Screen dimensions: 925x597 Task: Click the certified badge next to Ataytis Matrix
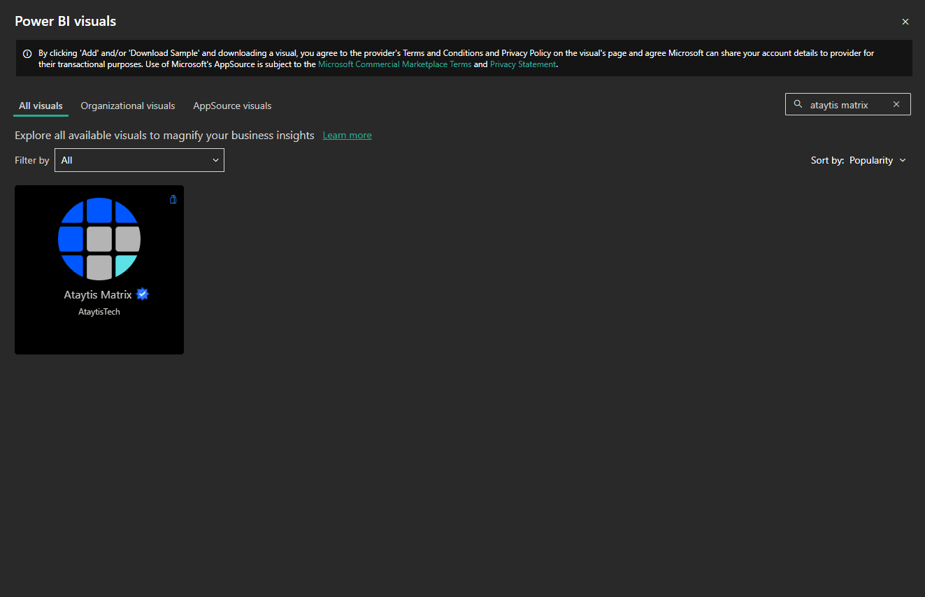pos(143,294)
